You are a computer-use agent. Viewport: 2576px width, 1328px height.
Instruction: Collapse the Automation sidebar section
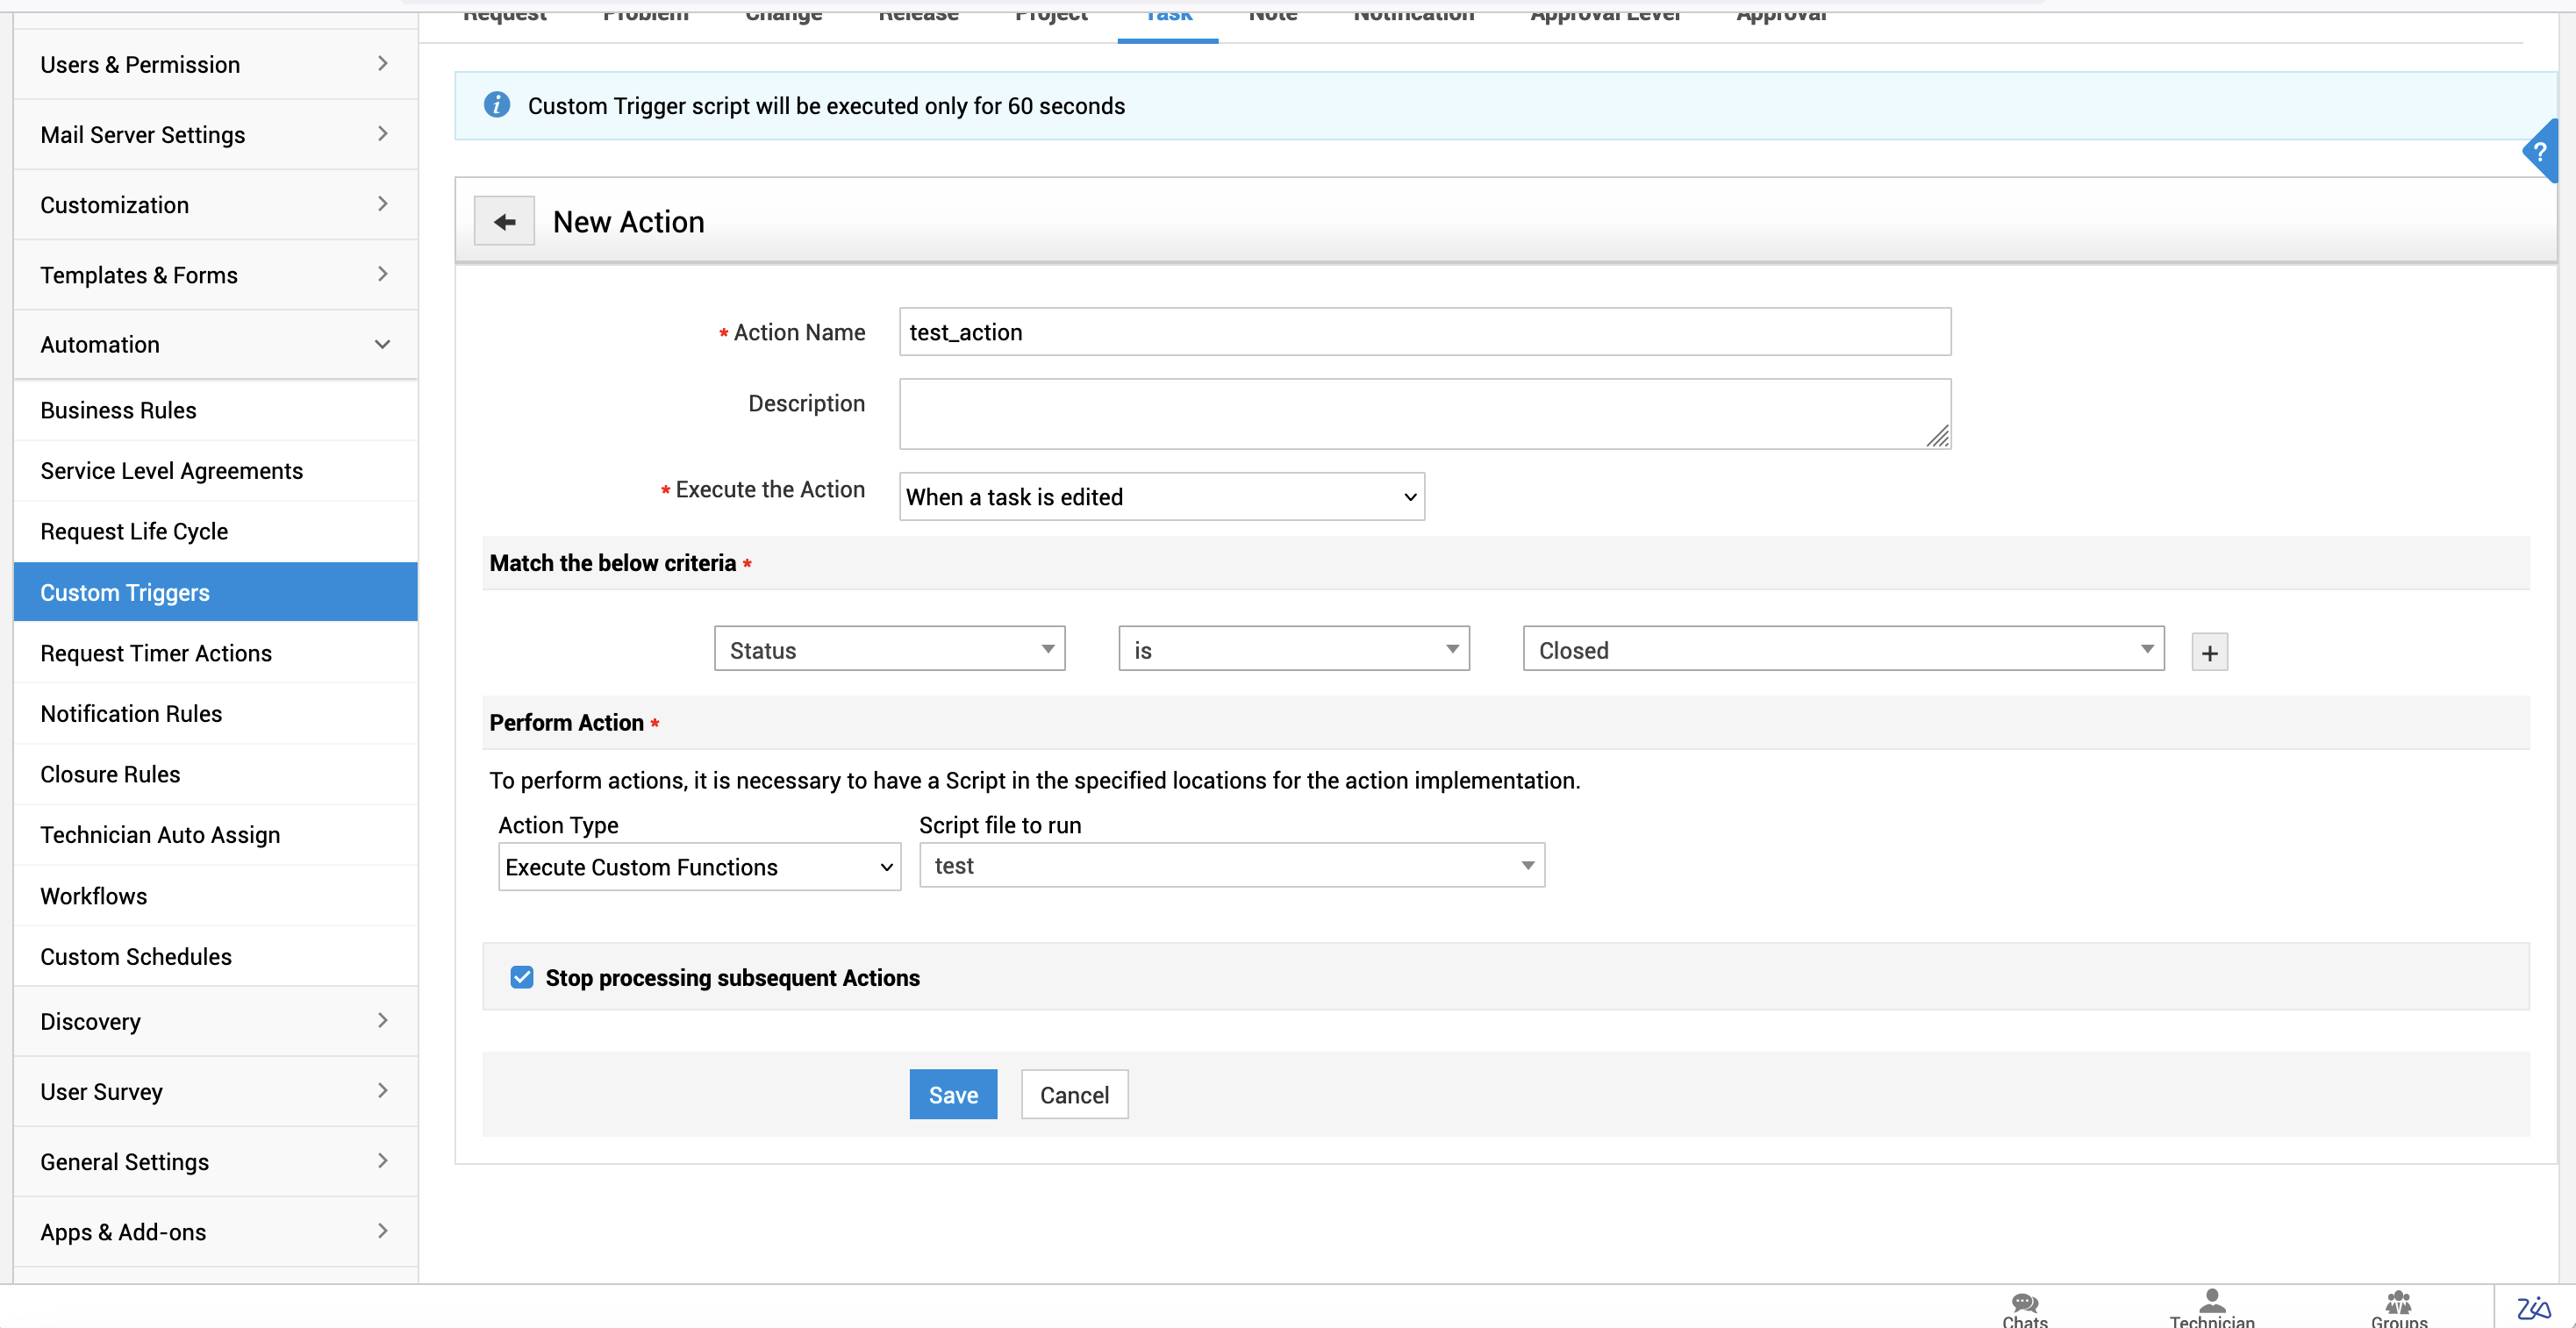215,344
